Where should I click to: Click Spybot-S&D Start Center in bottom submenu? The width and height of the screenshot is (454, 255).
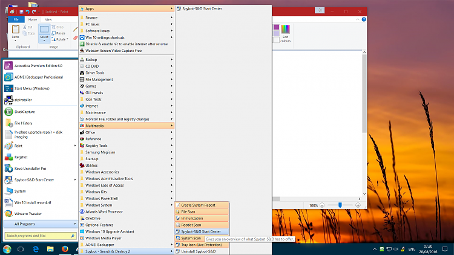(x=202, y=231)
